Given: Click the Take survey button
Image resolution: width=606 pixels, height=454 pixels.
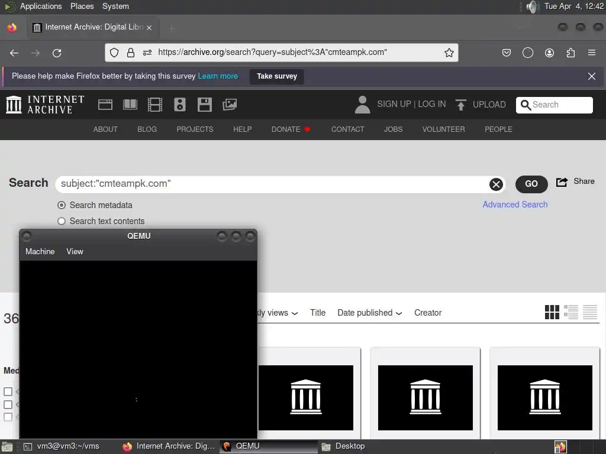Looking at the screenshot, I should point(277,76).
